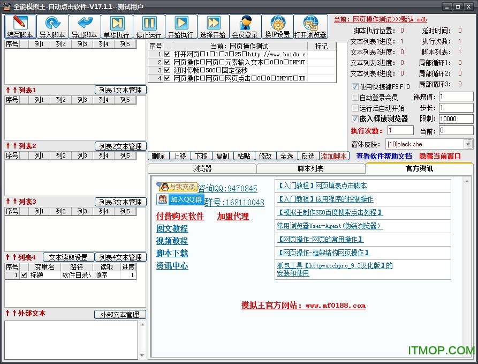
Task: Open 图文教程 link
Action: coord(172,228)
